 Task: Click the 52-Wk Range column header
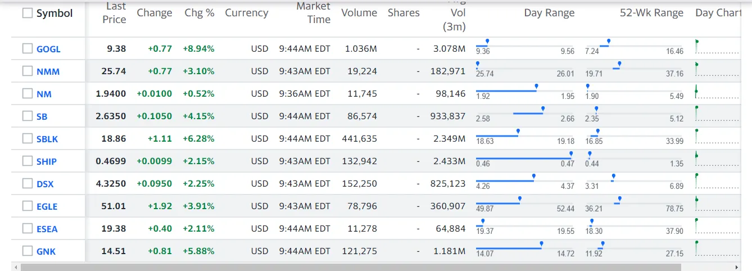click(x=651, y=13)
